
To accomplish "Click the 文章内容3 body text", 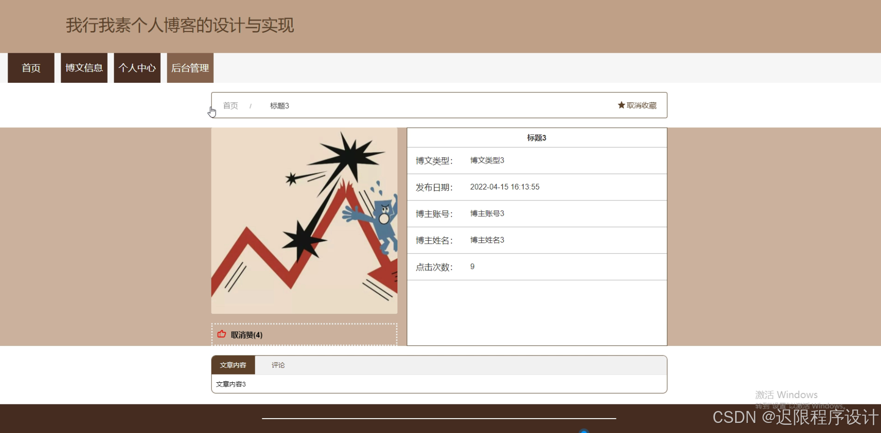I will click(231, 384).
